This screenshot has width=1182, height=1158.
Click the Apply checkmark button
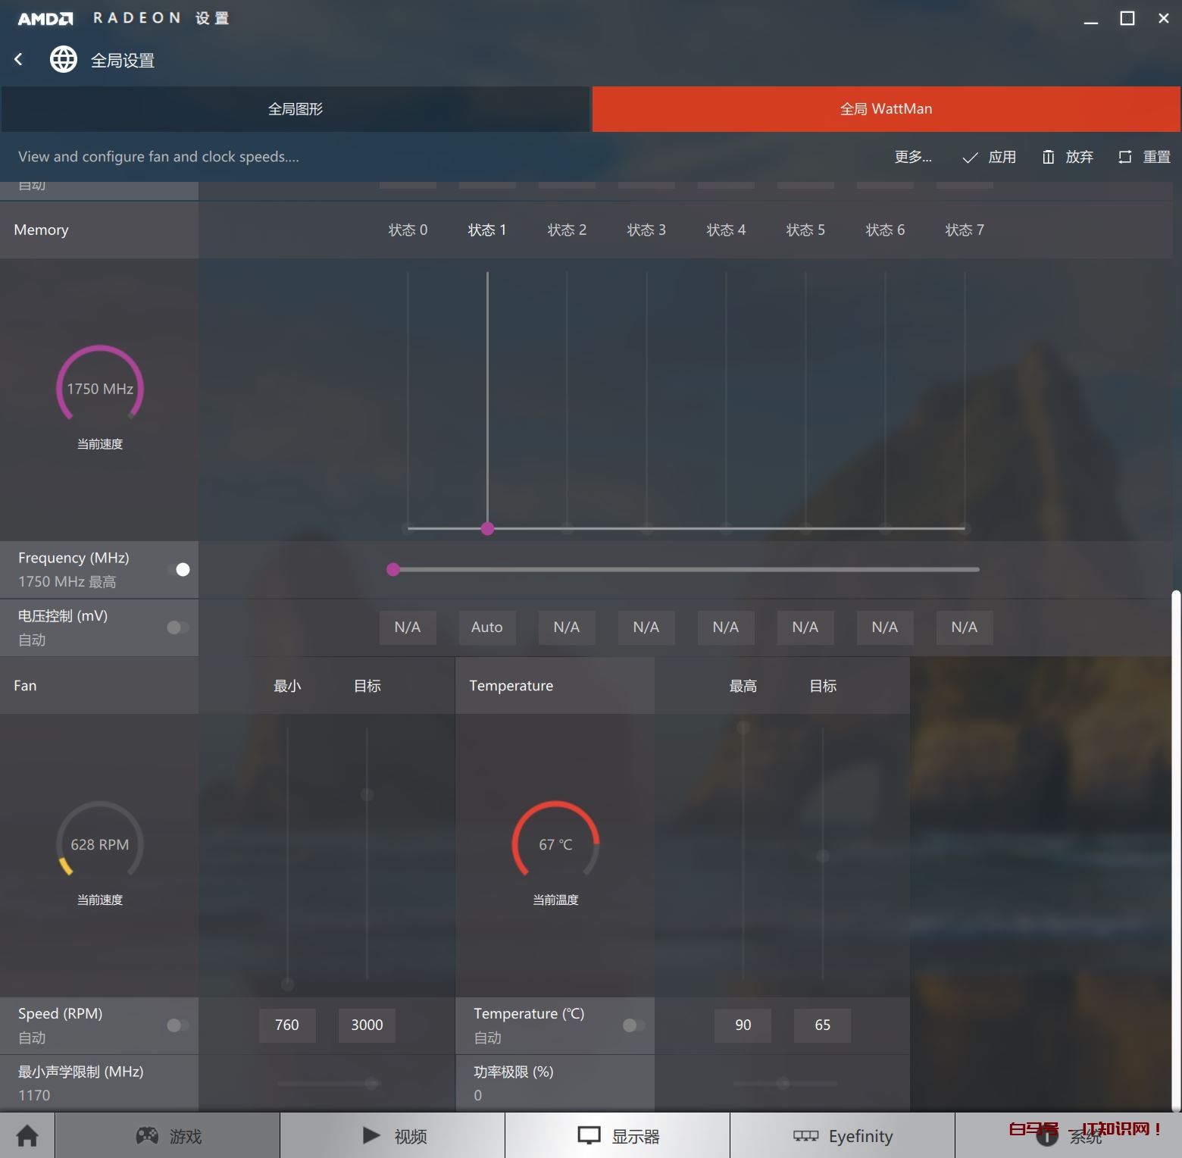point(989,157)
